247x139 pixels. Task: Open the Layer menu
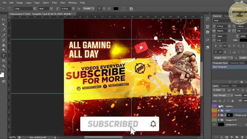pyautogui.click(x=29, y=3)
